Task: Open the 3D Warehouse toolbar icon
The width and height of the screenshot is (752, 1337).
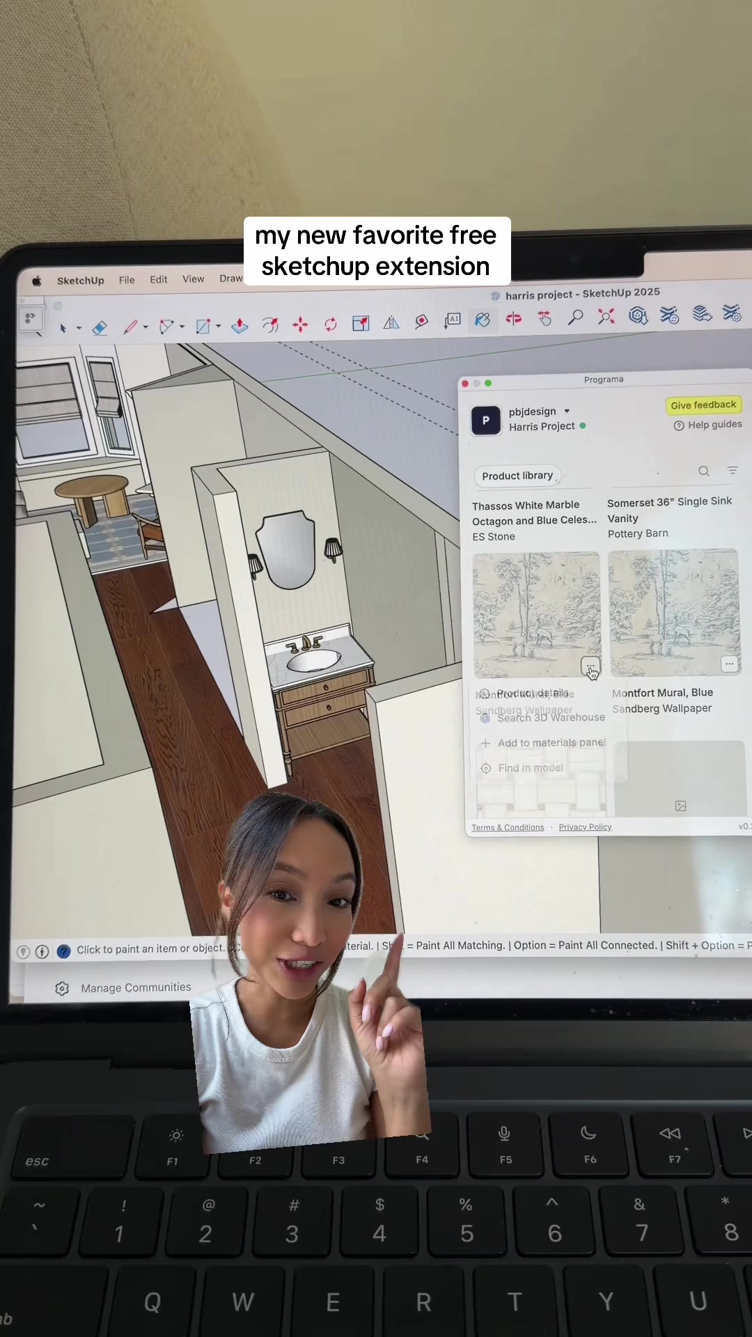Action: point(638,316)
